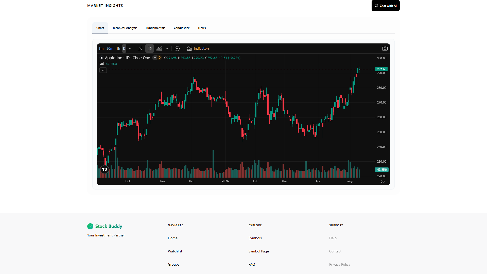Select the Area chart style icon
The image size is (487, 274).
159,48
